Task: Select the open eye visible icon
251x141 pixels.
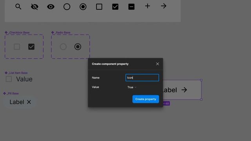Action: click(x=51, y=7)
